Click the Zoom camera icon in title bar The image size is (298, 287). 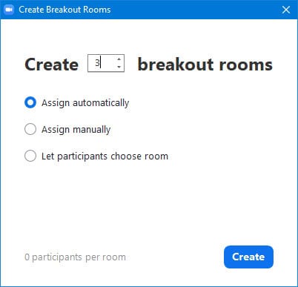click(9, 10)
